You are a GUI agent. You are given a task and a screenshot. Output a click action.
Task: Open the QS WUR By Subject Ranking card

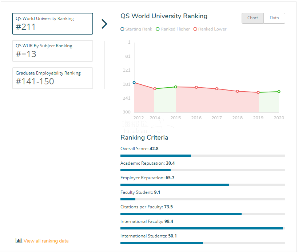[52, 51]
